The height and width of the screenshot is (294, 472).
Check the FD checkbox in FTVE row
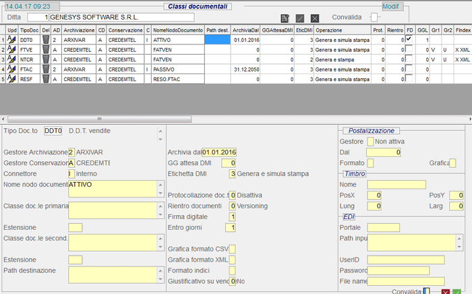tap(409, 49)
